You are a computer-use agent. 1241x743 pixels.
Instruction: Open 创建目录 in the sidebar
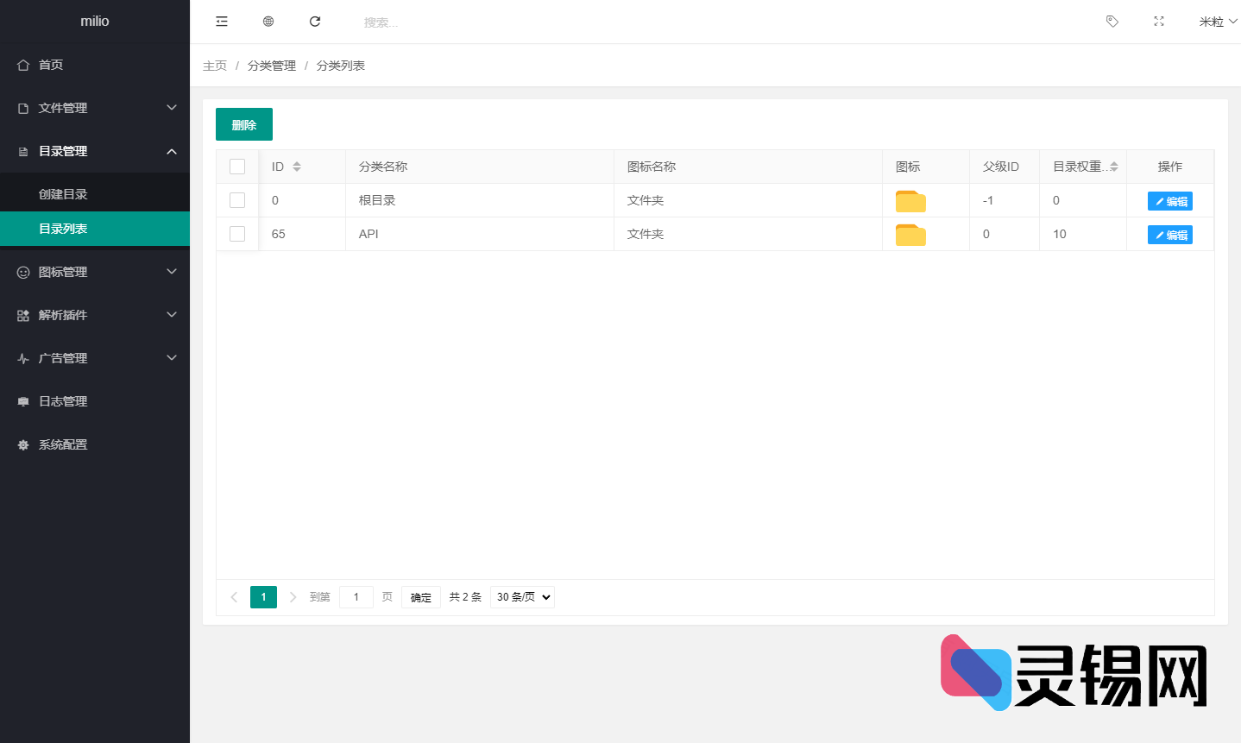coord(63,194)
